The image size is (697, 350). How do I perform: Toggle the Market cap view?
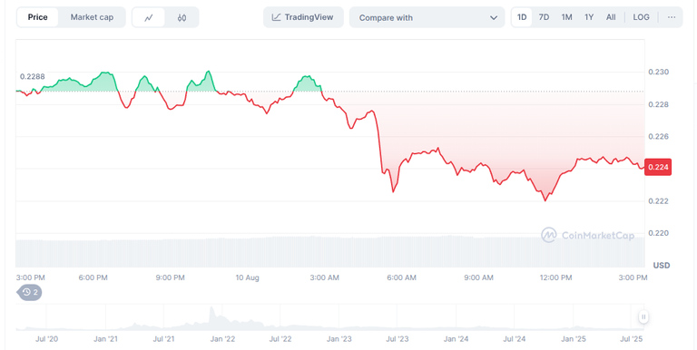[x=92, y=17]
